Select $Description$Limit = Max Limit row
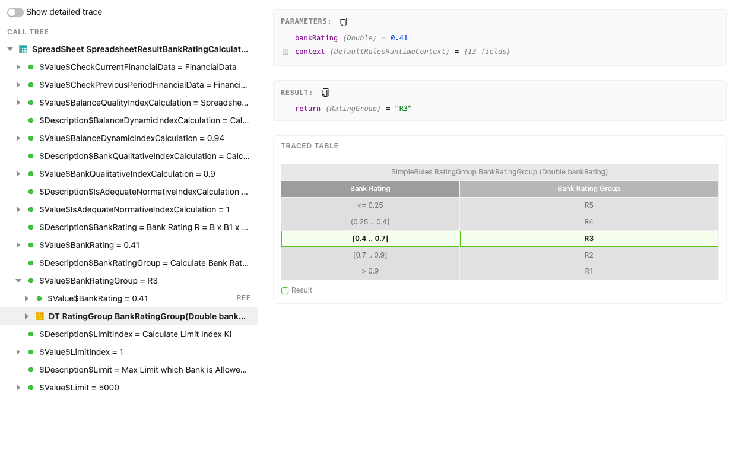 coord(129,370)
